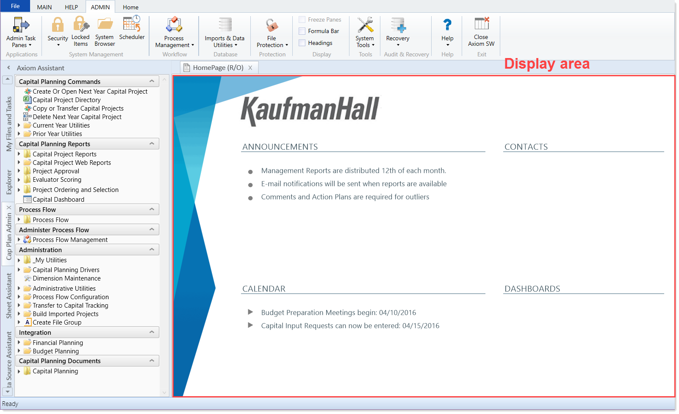The height and width of the screenshot is (414, 679).
Task: Open the Admin Task Panes icon
Action: coord(21,25)
